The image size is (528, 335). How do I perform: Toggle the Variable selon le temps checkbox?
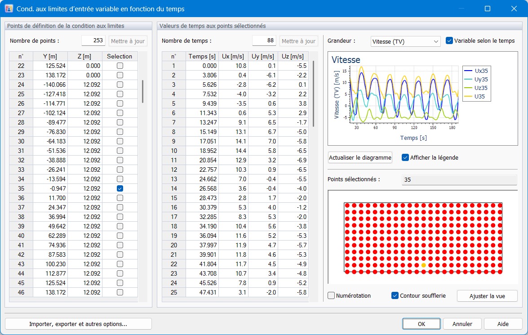click(449, 41)
